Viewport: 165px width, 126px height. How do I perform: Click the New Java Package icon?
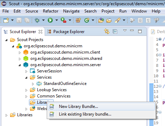(x=78, y=20)
